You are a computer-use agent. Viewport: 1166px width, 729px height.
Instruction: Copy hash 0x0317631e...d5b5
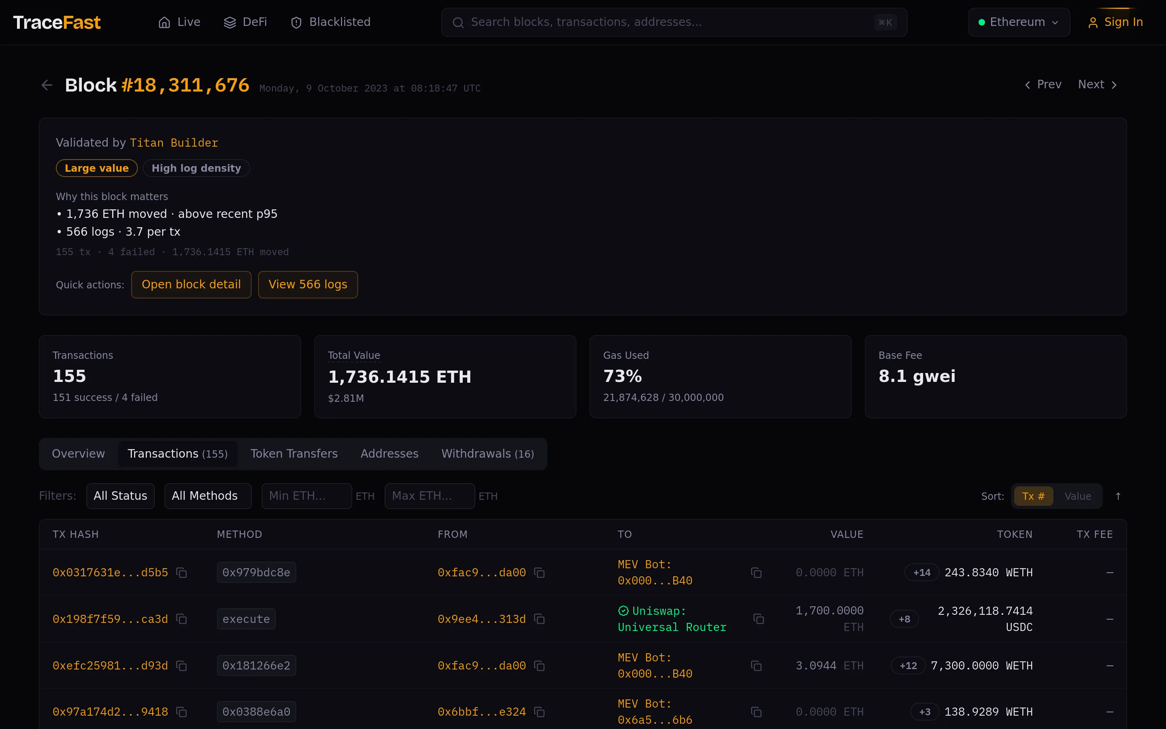[x=182, y=572]
